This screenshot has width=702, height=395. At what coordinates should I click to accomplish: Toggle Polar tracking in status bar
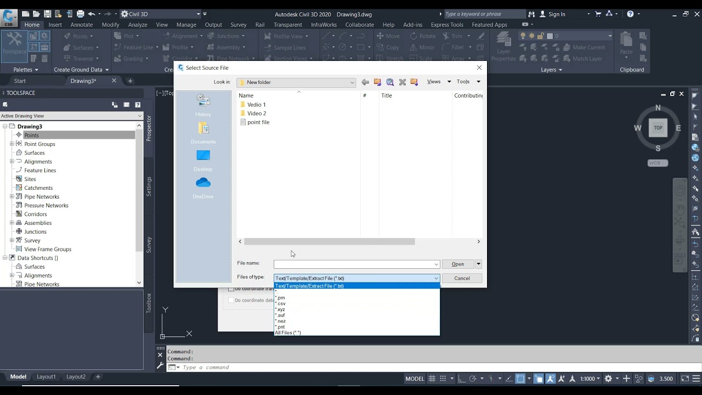pyautogui.click(x=473, y=379)
